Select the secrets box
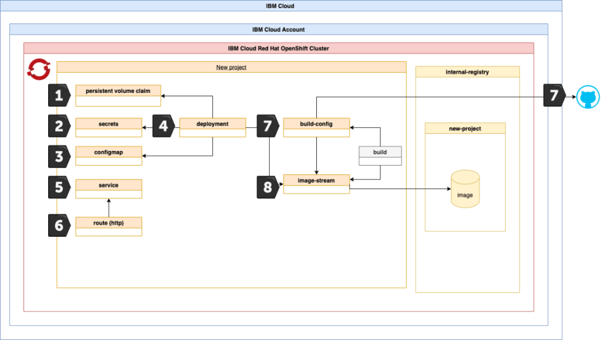 (x=109, y=127)
